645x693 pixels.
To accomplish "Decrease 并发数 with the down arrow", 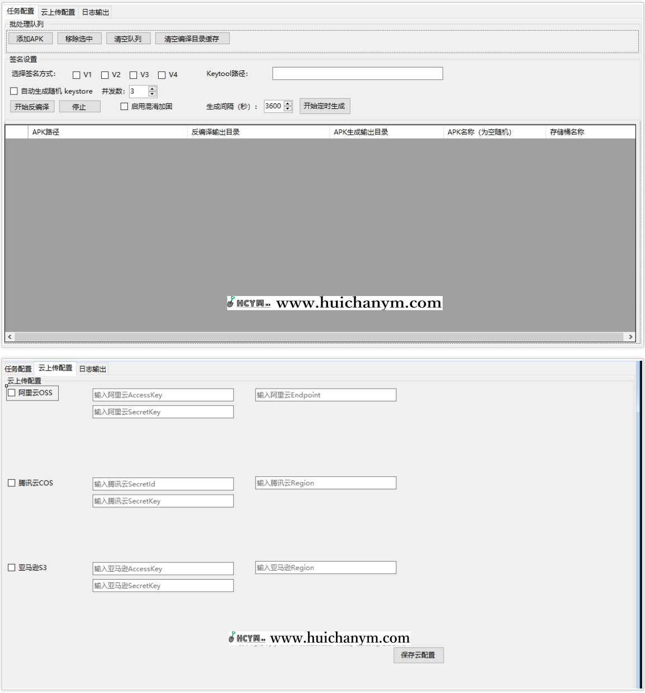I will (x=153, y=94).
